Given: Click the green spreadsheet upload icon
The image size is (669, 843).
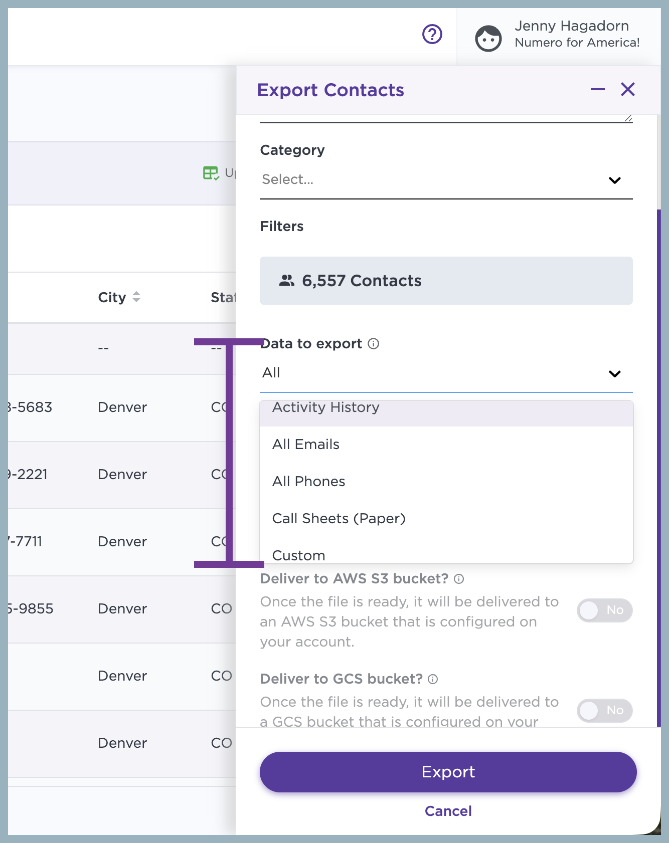Looking at the screenshot, I should click(211, 173).
